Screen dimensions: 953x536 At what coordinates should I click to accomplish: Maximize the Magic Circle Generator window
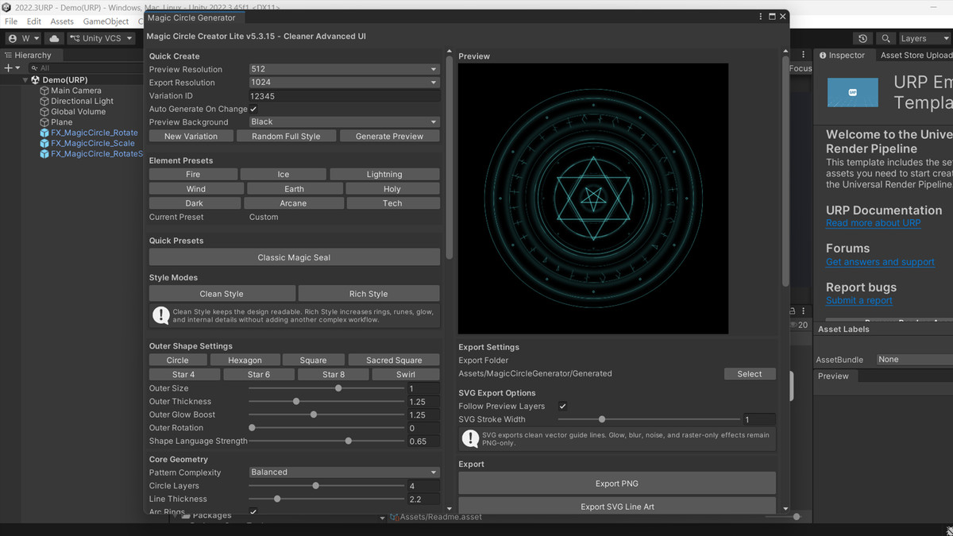771,16
